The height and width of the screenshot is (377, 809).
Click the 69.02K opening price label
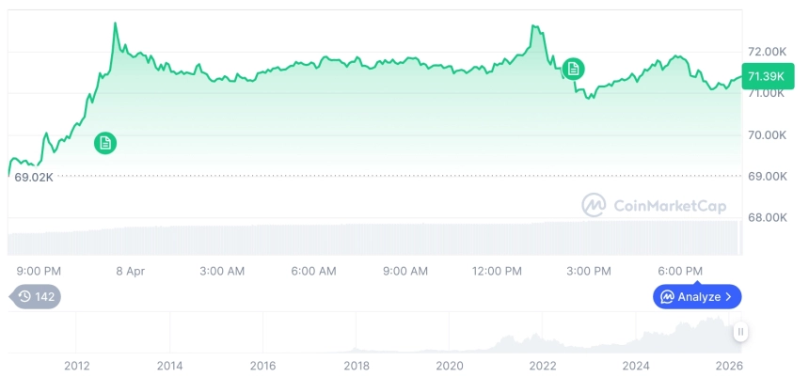(x=34, y=176)
